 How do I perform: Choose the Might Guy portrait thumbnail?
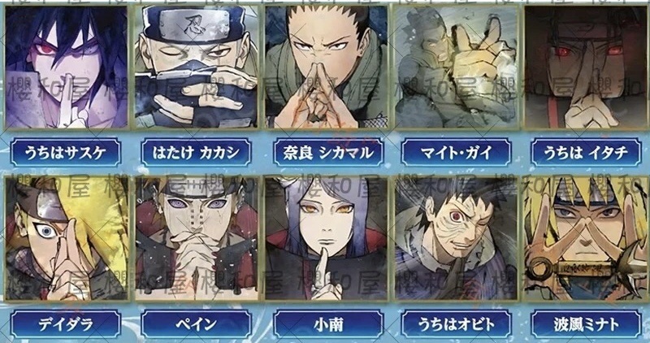click(456, 67)
